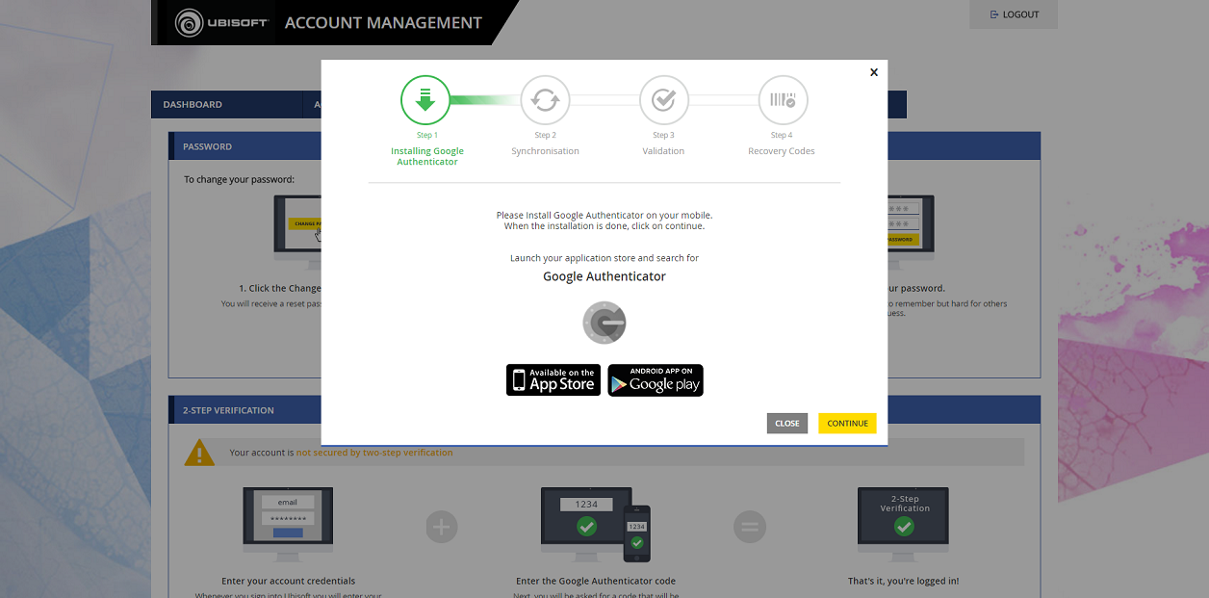Click the Google Authenticator heading text

point(604,276)
